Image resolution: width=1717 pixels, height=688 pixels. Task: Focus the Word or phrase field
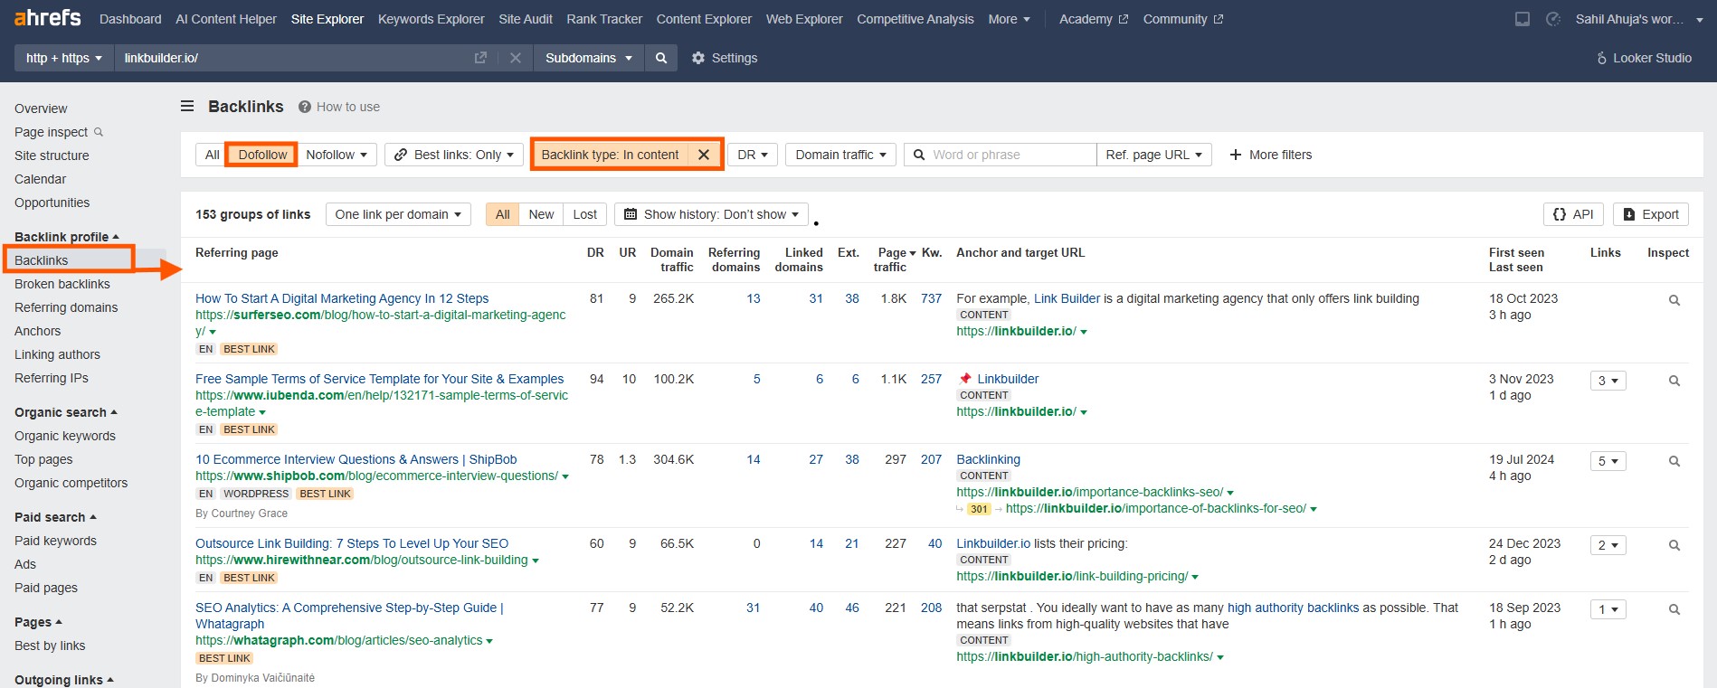1000,155
